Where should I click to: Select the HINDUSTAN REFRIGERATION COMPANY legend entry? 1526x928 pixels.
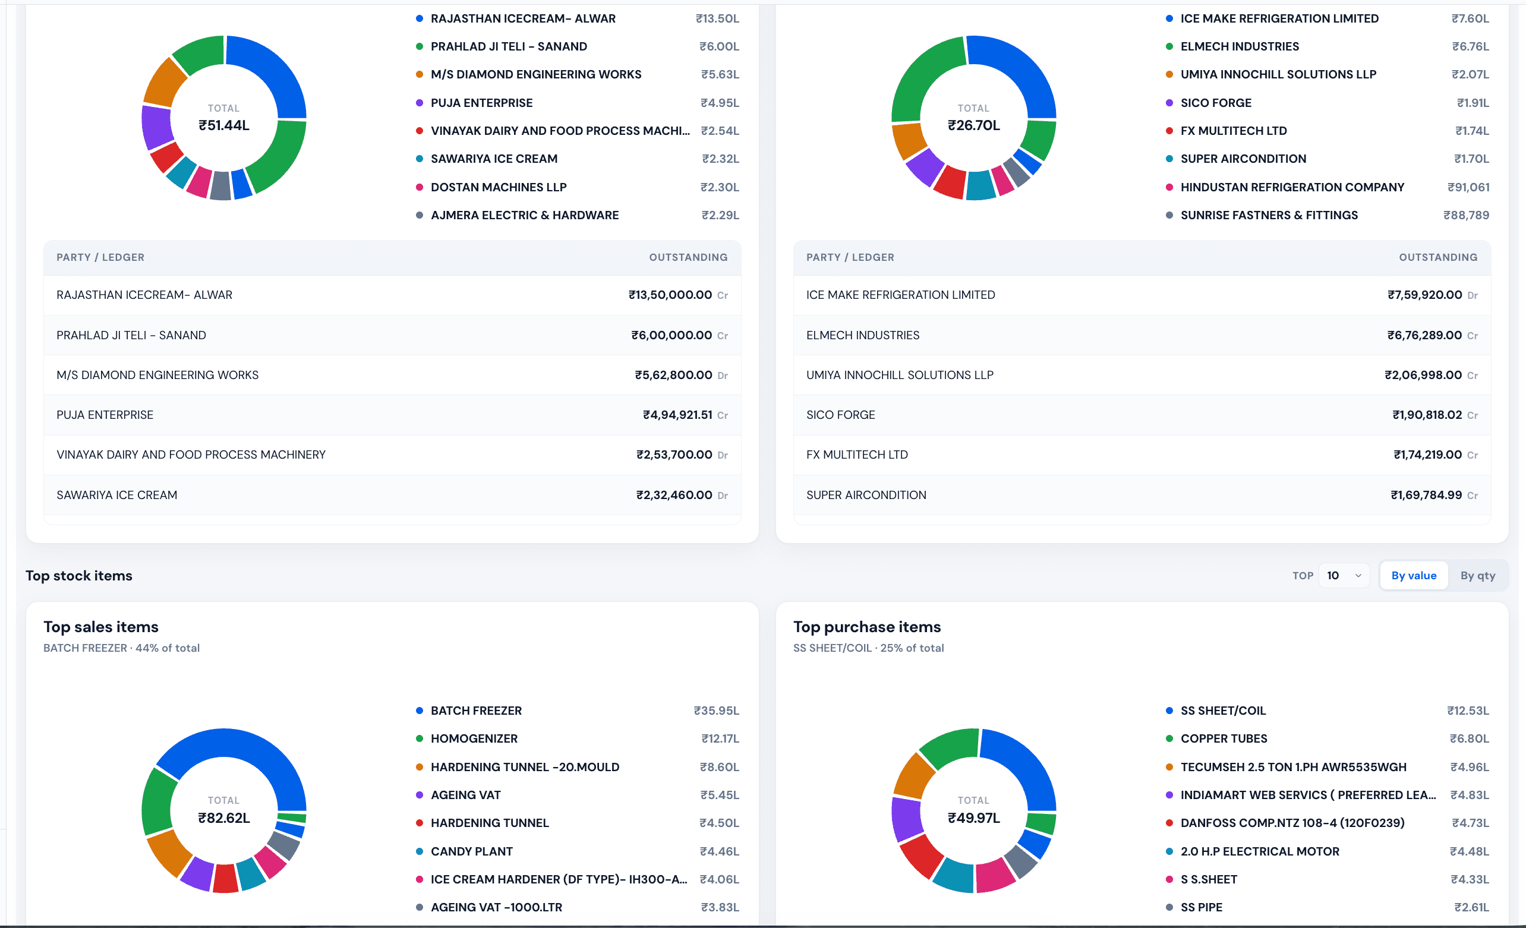pyautogui.click(x=1327, y=187)
